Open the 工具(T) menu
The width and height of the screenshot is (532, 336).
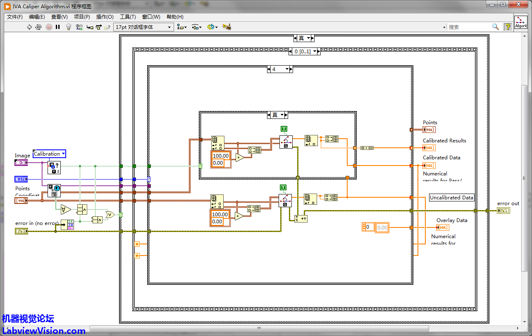coord(128,17)
